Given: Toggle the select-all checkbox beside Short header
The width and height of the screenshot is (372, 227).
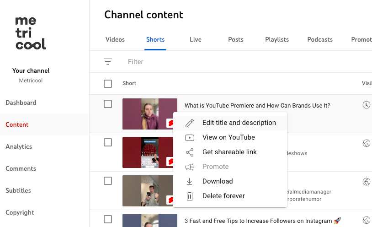Looking at the screenshot, I should (108, 84).
